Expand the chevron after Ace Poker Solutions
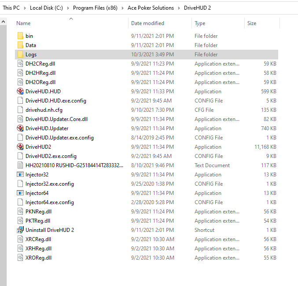Screen dimensions: 298x286 (179, 8)
